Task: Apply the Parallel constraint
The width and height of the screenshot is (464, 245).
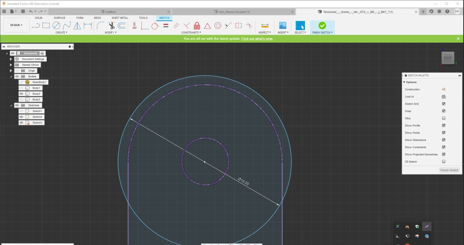Action: [176, 26]
